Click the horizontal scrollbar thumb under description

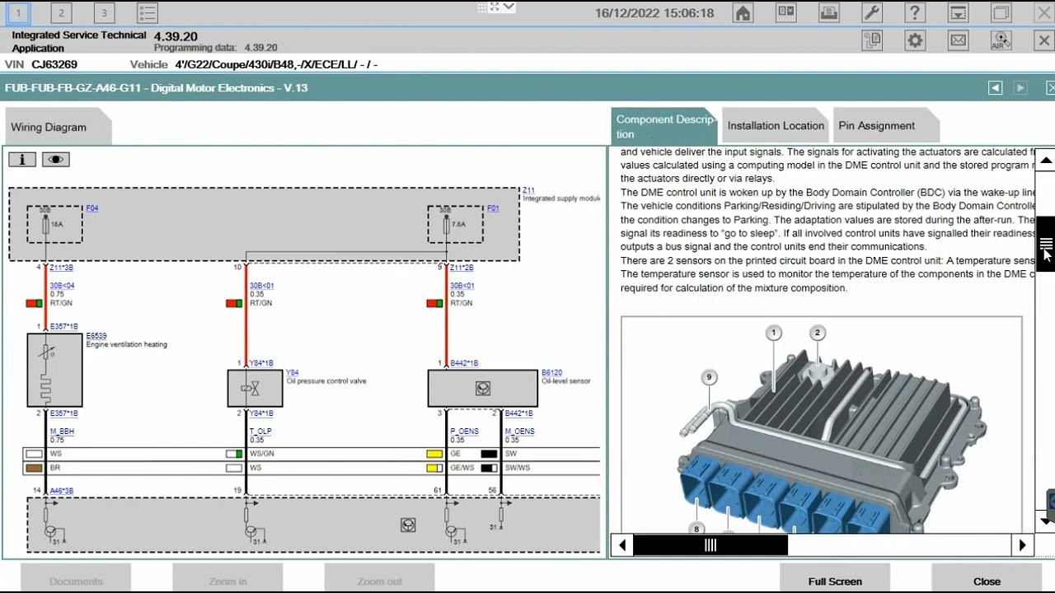coord(710,545)
